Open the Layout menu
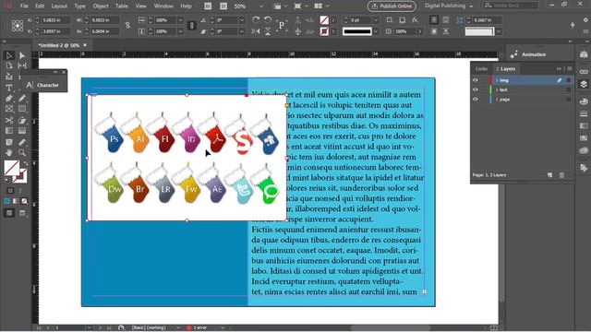 click(x=59, y=6)
